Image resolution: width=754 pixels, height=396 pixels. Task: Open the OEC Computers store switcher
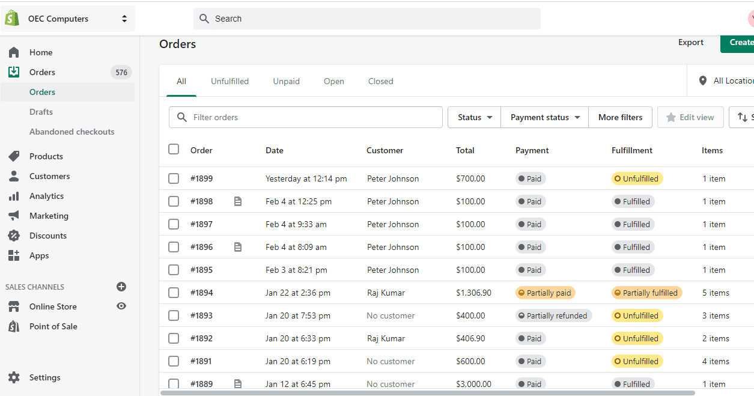pos(68,19)
